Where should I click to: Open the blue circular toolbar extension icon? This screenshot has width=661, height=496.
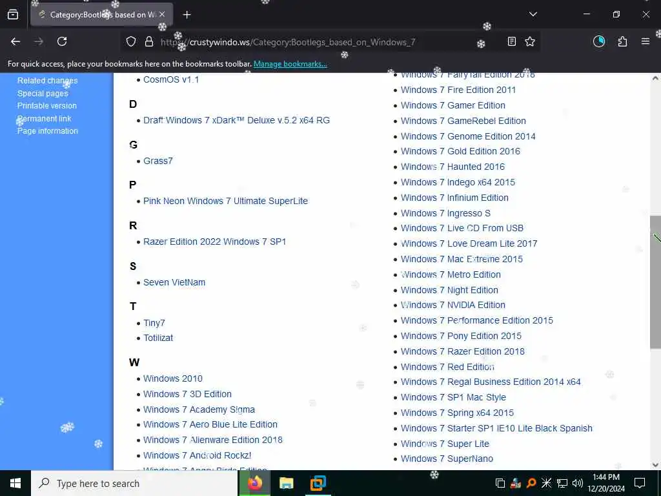[x=598, y=41]
